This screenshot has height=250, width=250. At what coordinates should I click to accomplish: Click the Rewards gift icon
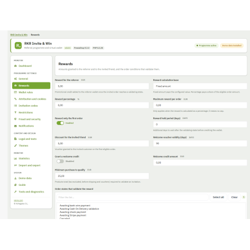(x=15, y=86)
